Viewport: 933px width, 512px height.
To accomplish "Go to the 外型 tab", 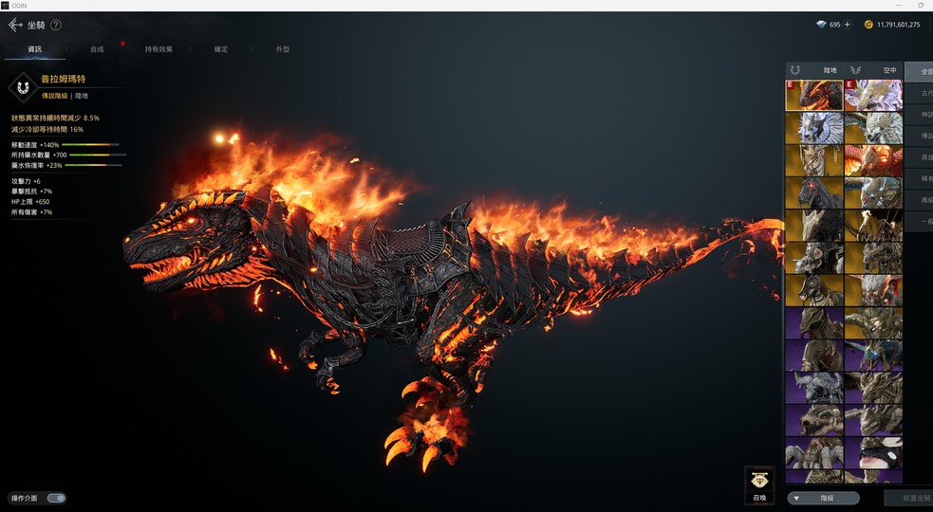I will [x=282, y=49].
